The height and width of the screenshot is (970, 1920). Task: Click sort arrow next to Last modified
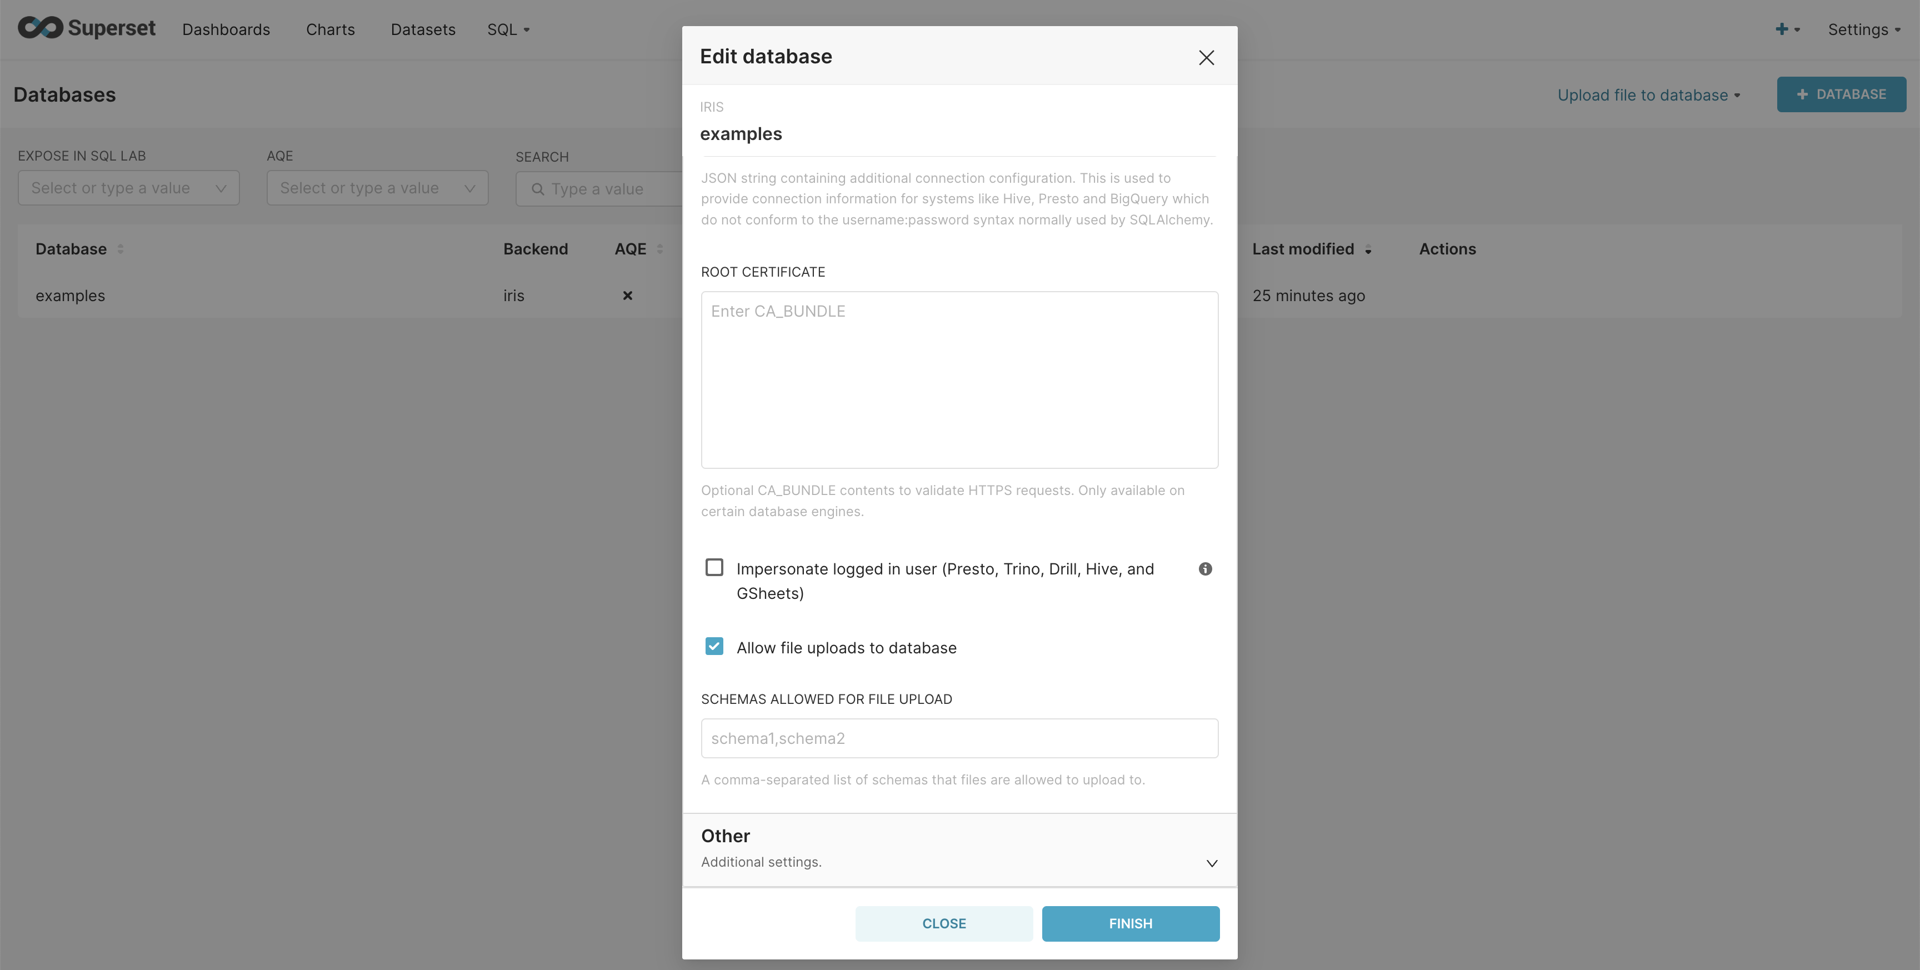[x=1368, y=250]
